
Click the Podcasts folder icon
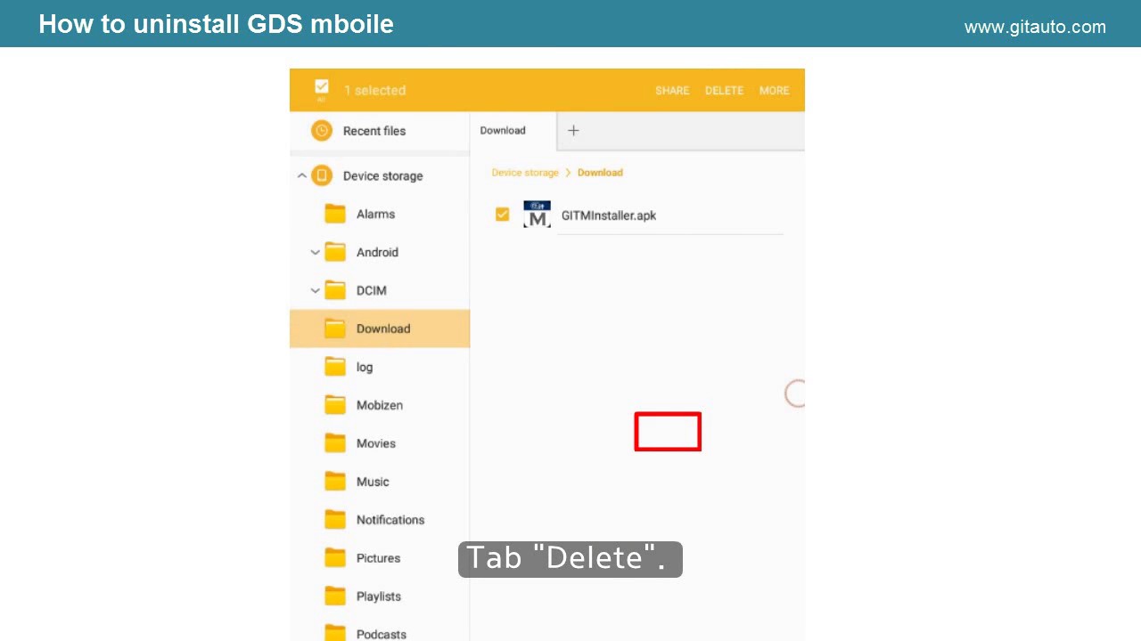(335, 633)
